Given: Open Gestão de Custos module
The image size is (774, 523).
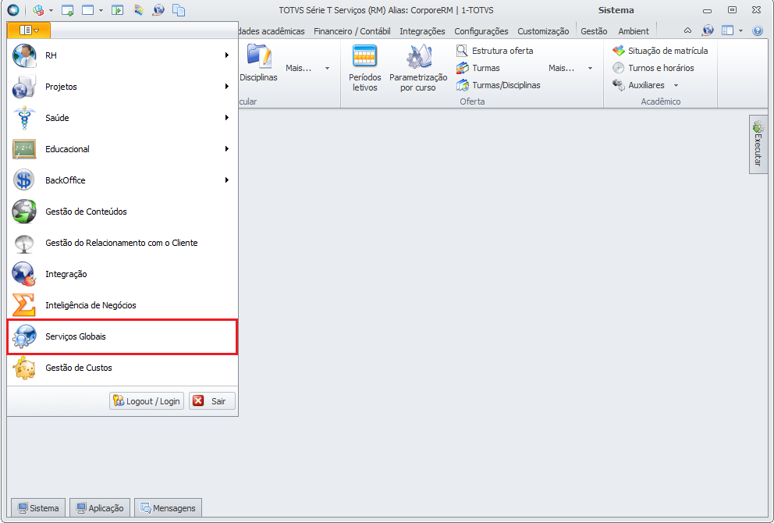Looking at the screenshot, I should tap(122, 368).
